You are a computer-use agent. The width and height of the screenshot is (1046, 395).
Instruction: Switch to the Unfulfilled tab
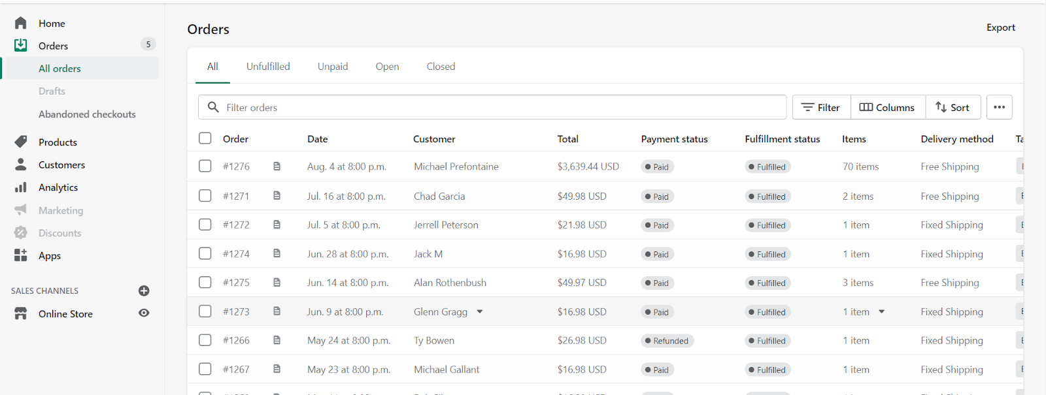tap(268, 67)
